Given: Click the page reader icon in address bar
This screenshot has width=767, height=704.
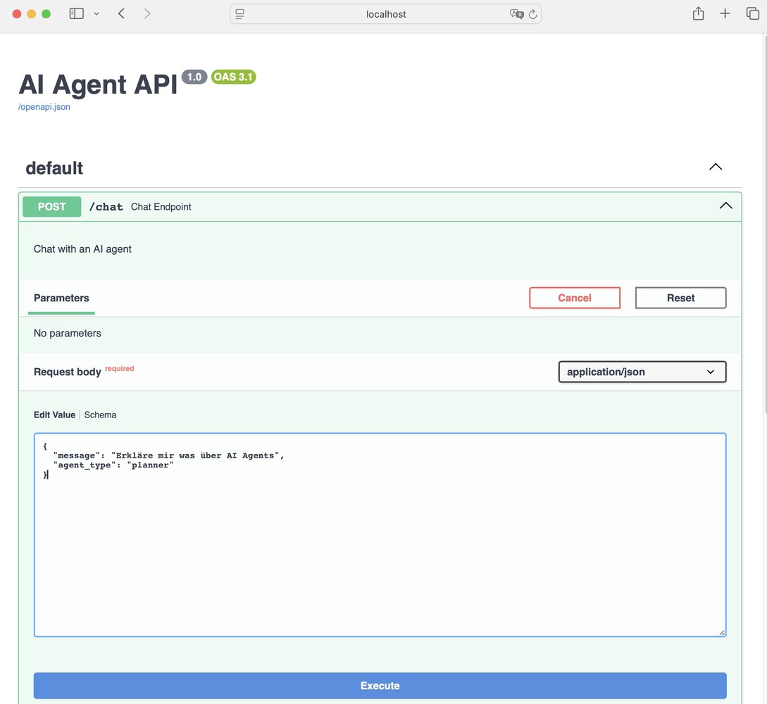Looking at the screenshot, I should pos(240,14).
